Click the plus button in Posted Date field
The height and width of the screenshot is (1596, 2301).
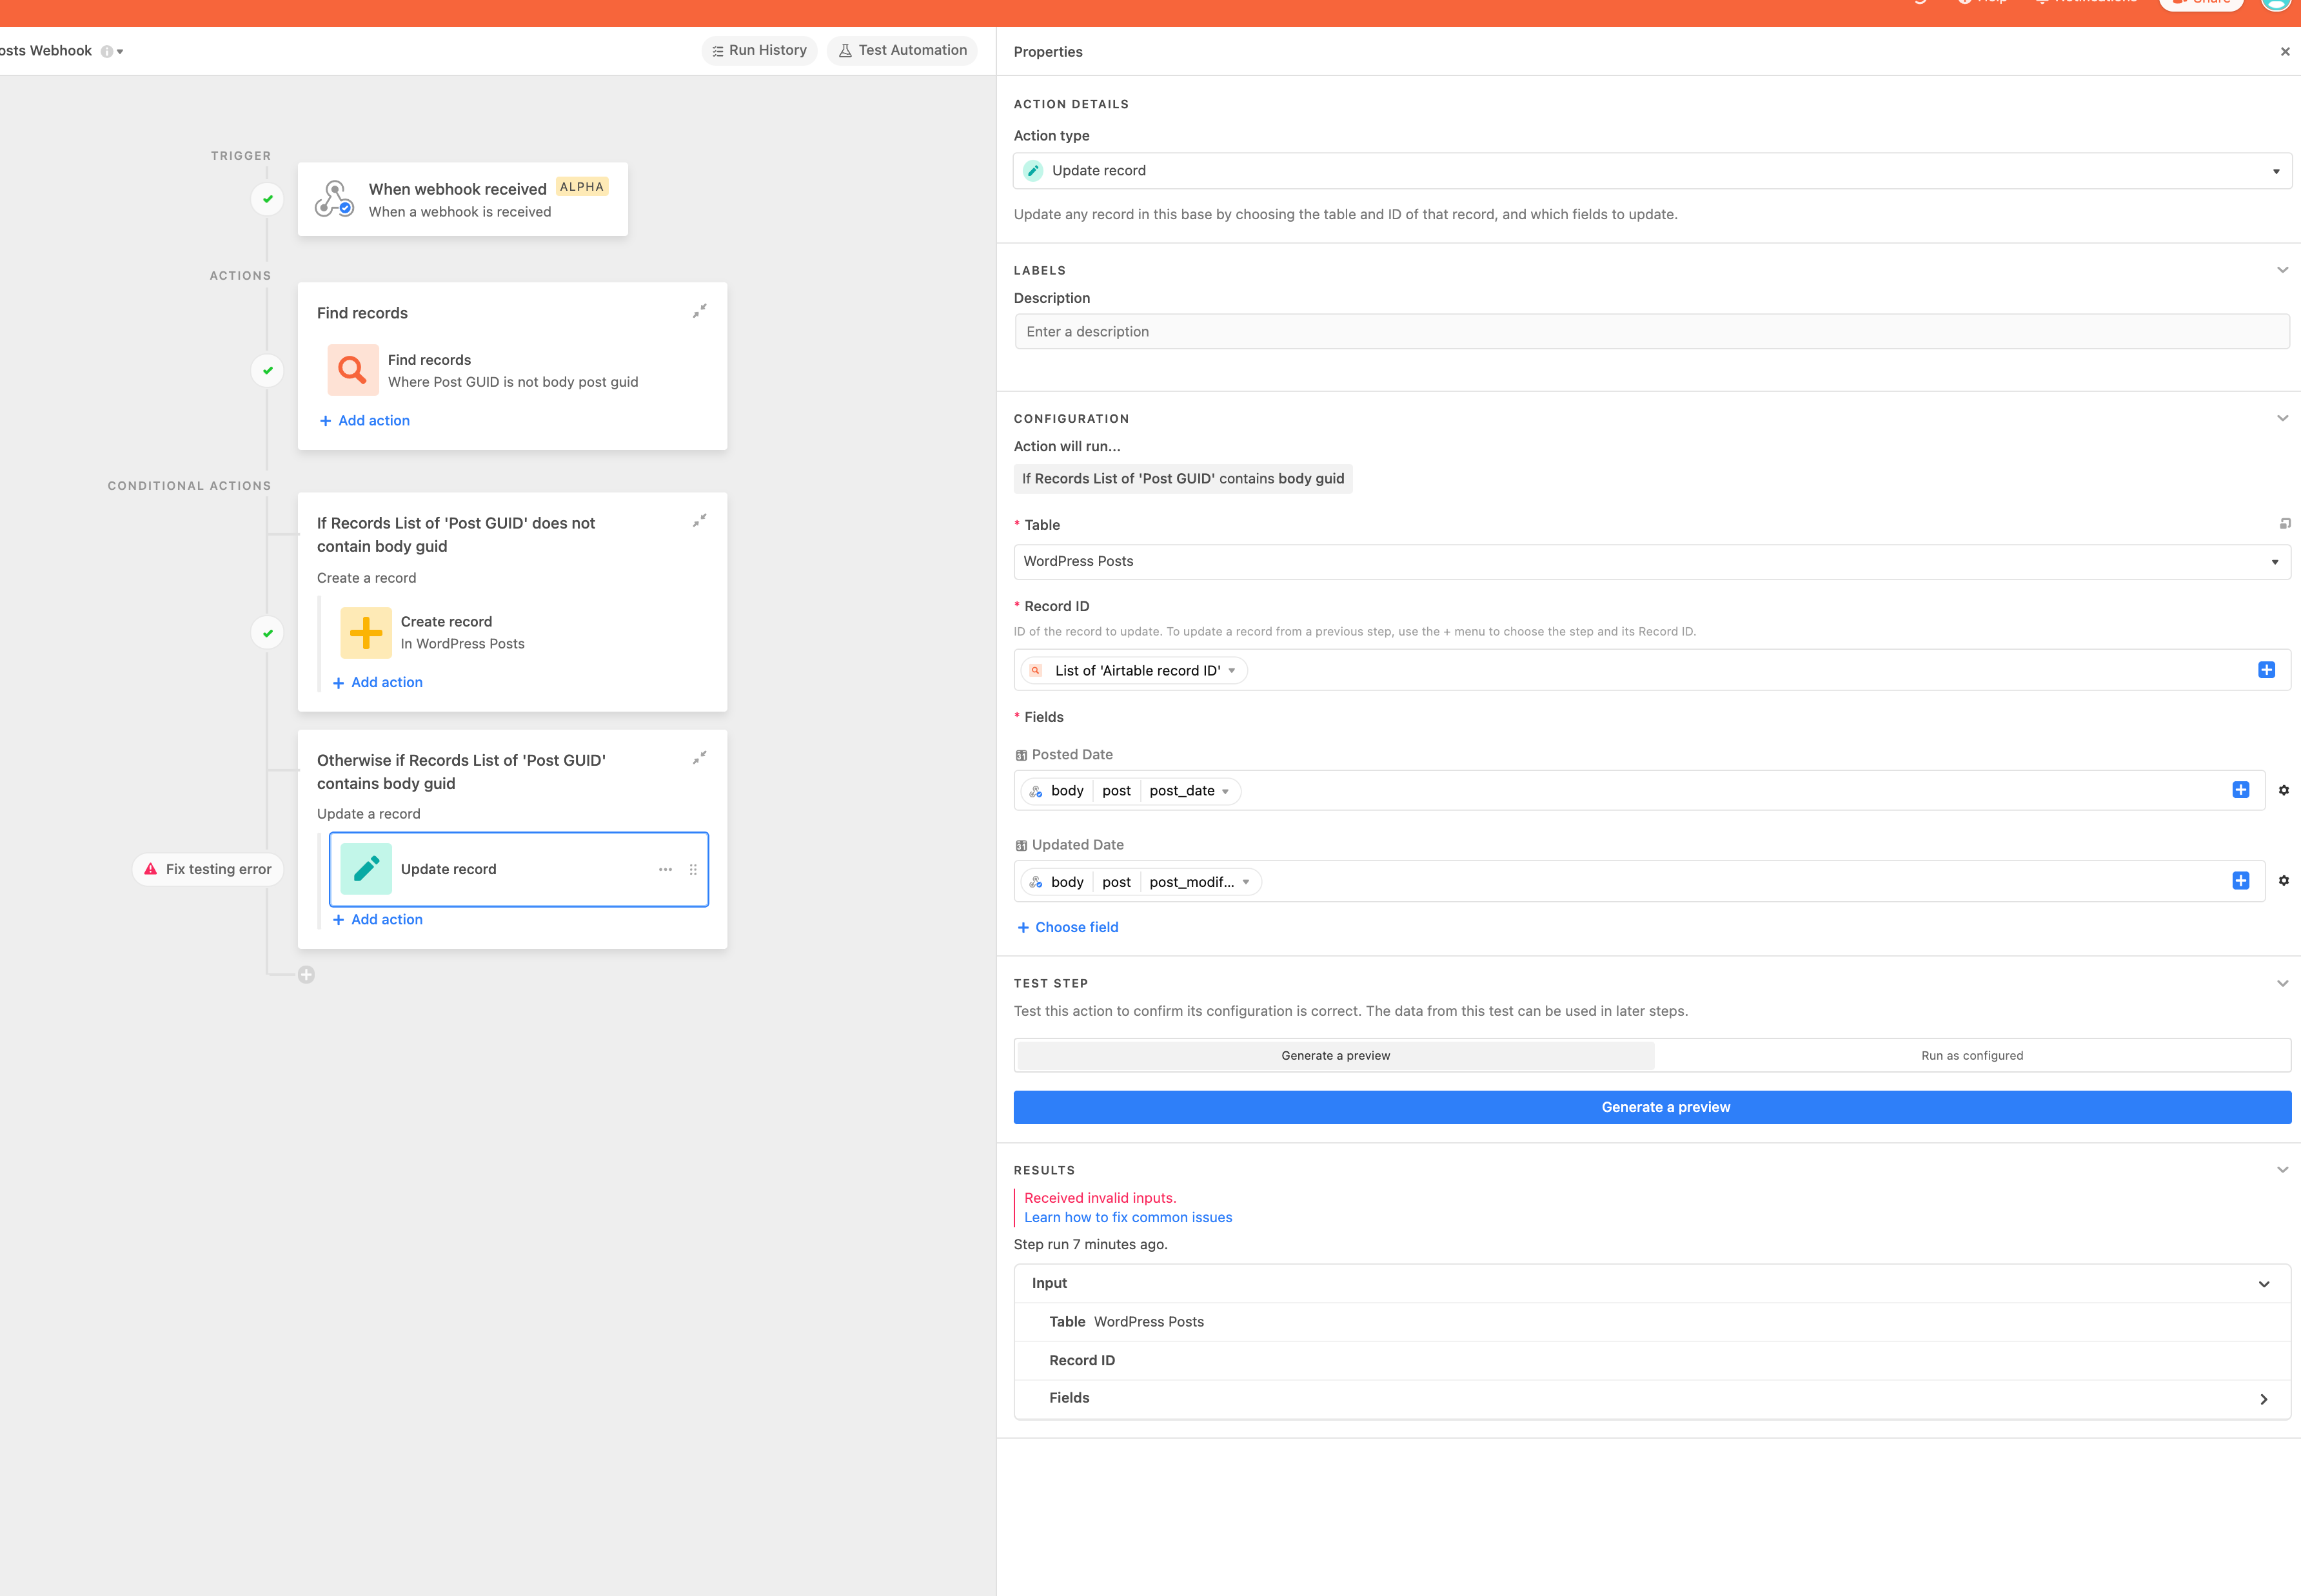[x=2241, y=790]
